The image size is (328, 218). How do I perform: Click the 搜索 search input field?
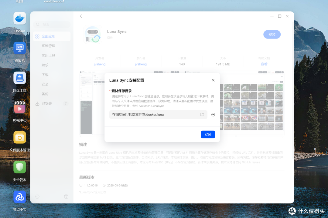click(52, 25)
